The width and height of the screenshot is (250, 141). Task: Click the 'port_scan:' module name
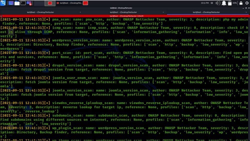pyautogui.click(x=63, y=53)
